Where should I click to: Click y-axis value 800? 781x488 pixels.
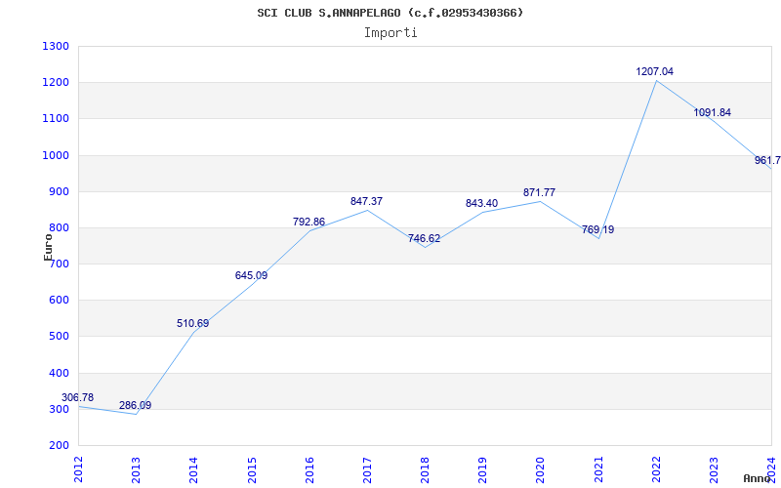click(59, 228)
